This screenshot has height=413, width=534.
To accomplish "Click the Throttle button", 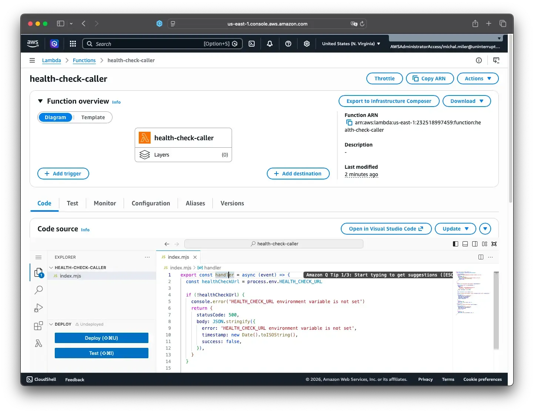I will tap(384, 78).
